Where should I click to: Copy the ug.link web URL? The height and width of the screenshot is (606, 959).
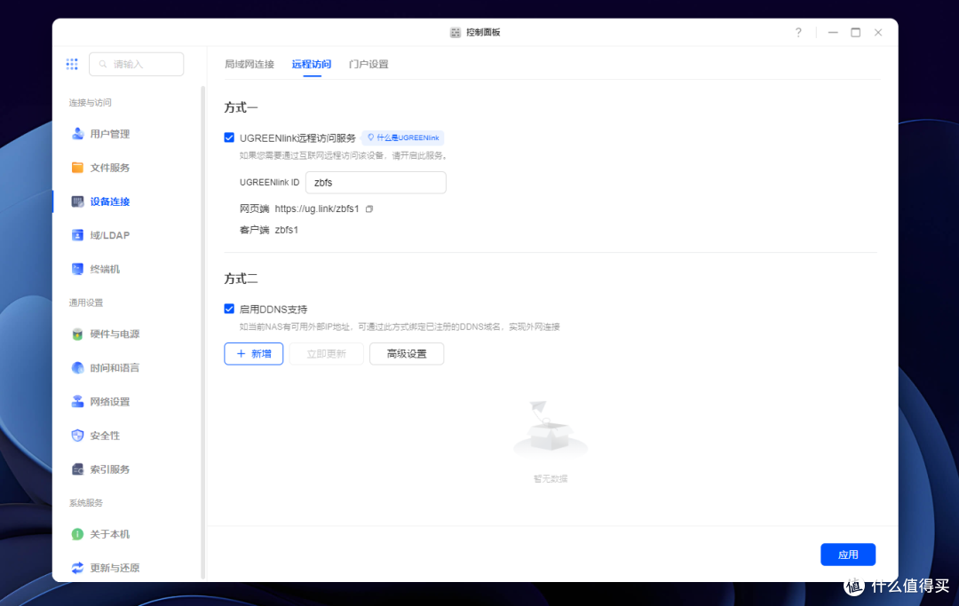pyautogui.click(x=369, y=209)
